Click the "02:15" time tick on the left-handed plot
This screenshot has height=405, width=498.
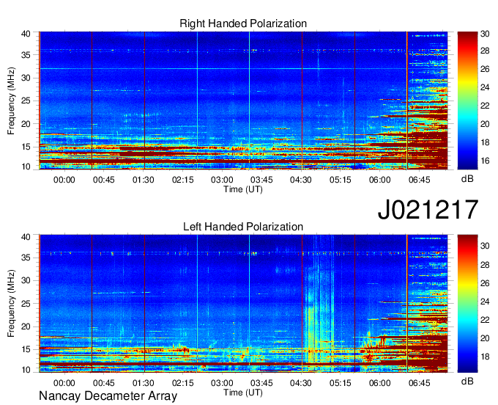(x=183, y=383)
